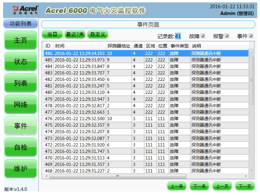
Task: Filter events by 当日 today
Action: 52,34
